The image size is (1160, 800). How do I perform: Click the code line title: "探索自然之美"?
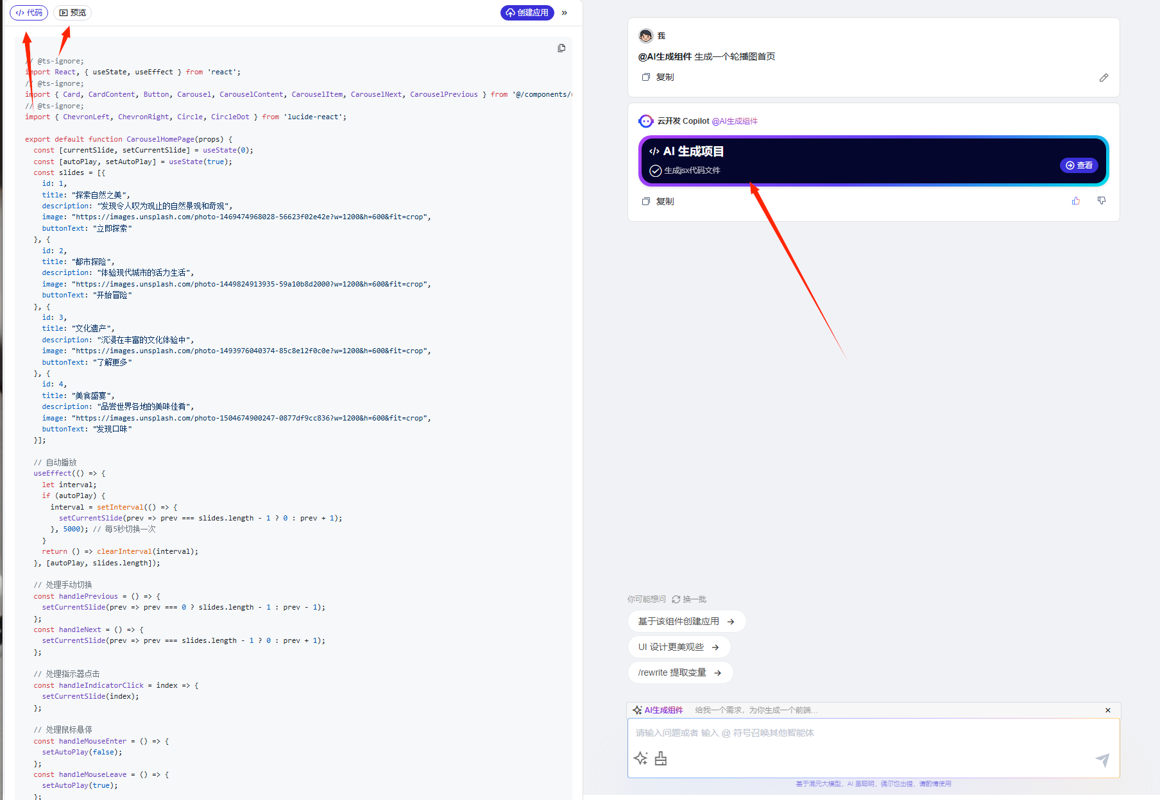tap(86, 195)
